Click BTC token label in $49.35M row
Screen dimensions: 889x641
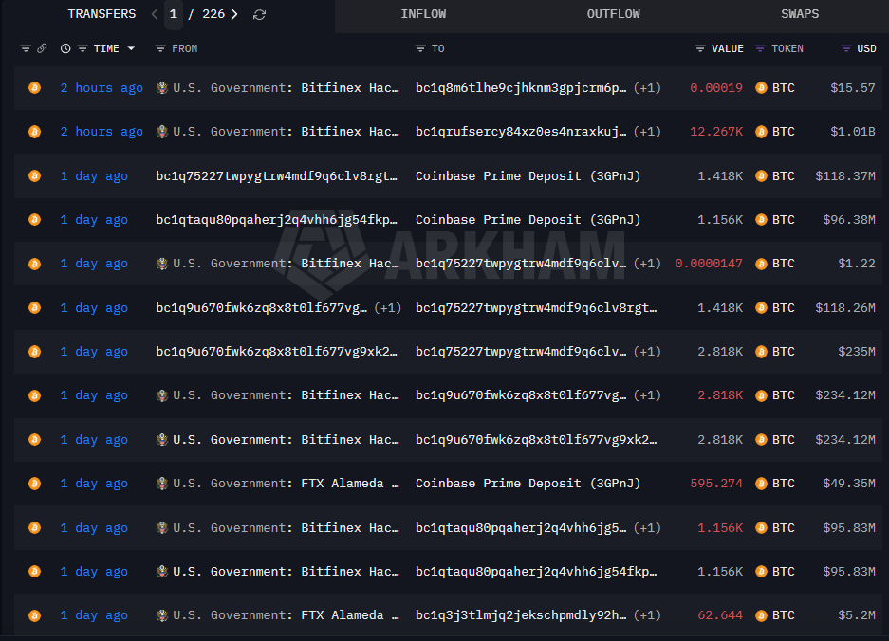pyautogui.click(x=783, y=484)
